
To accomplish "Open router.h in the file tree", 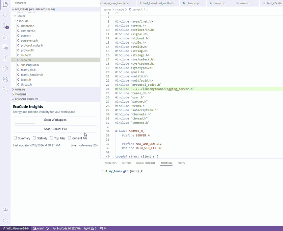I will coord(55,55).
